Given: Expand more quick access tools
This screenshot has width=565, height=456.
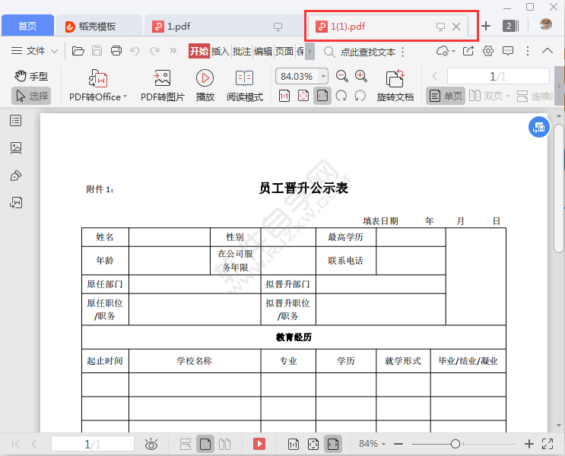Looking at the screenshot, I should (x=173, y=51).
